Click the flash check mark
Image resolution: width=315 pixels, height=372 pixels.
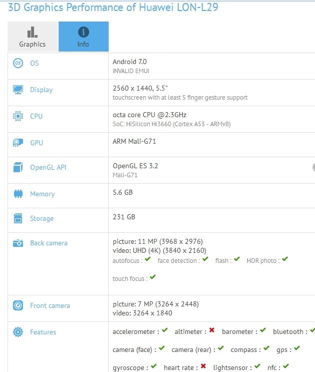pos(237,259)
